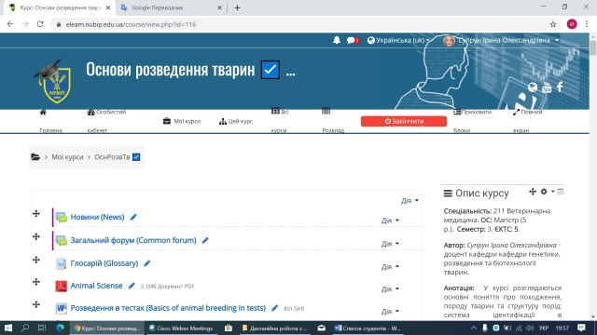Click the hide icon of Опис курсу block
Image resolution: width=597 pixels, height=335 pixels.
pyautogui.click(x=560, y=192)
